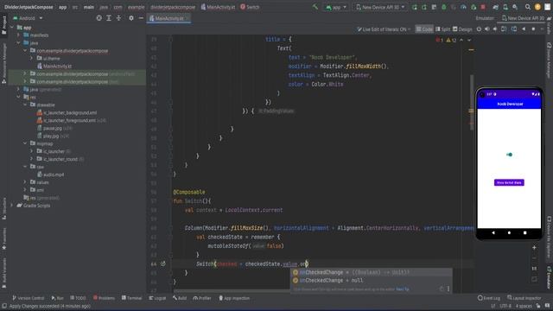Click the Stop red square icon
This screenshot has width=553, height=311.
pyautogui.click(x=483, y=7)
